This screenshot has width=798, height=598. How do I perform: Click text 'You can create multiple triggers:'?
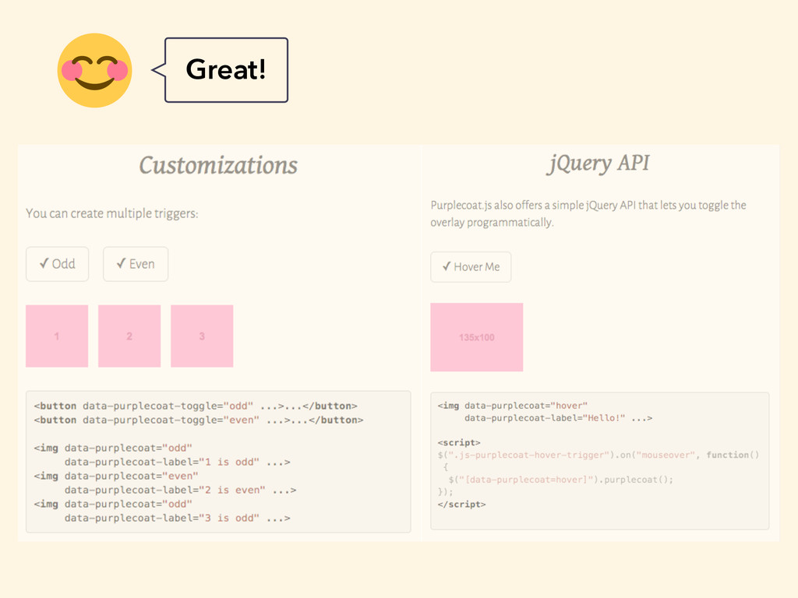click(112, 213)
